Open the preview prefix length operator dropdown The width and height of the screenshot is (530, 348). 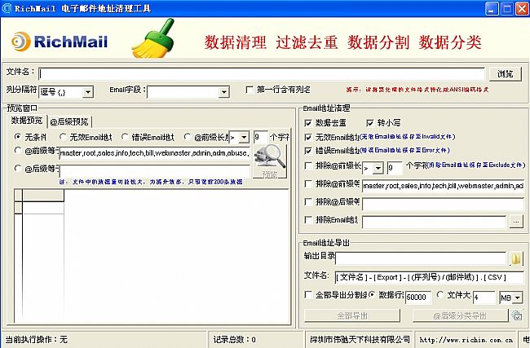(244, 137)
